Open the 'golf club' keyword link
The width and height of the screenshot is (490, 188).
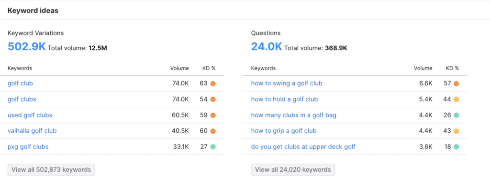20,83
